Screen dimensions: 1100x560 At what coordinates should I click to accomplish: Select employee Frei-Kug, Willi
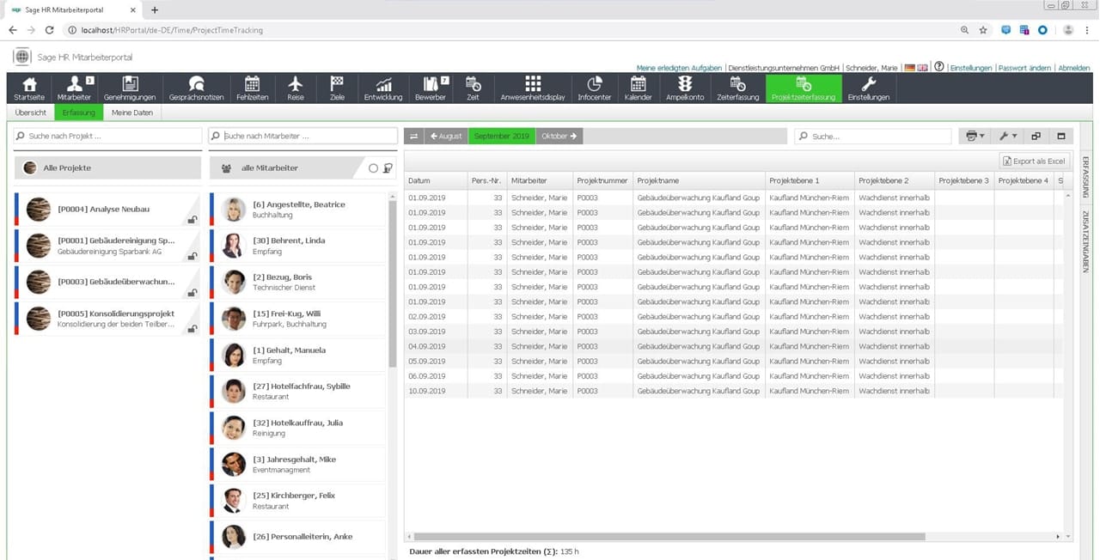pyautogui.click(x=297, y=319)
